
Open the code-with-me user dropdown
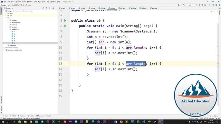179,5
